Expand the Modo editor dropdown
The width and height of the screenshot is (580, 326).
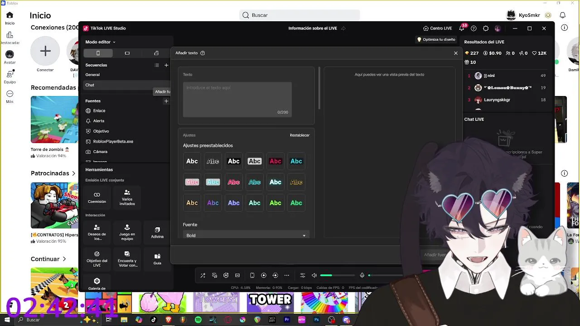(x=100, y=42)
